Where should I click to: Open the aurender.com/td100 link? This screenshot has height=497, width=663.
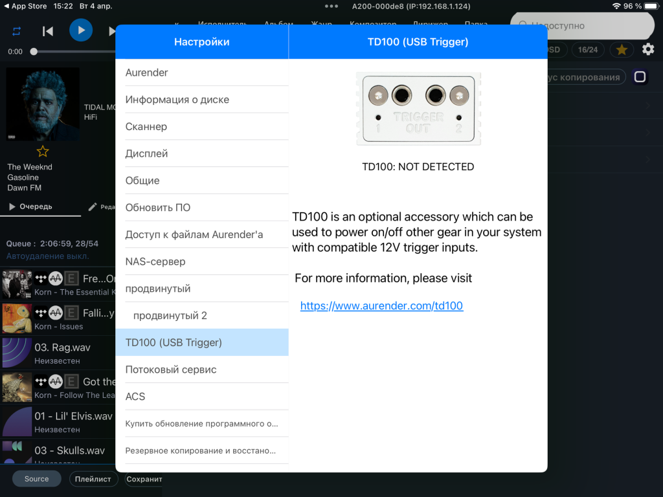coord(381,305)
